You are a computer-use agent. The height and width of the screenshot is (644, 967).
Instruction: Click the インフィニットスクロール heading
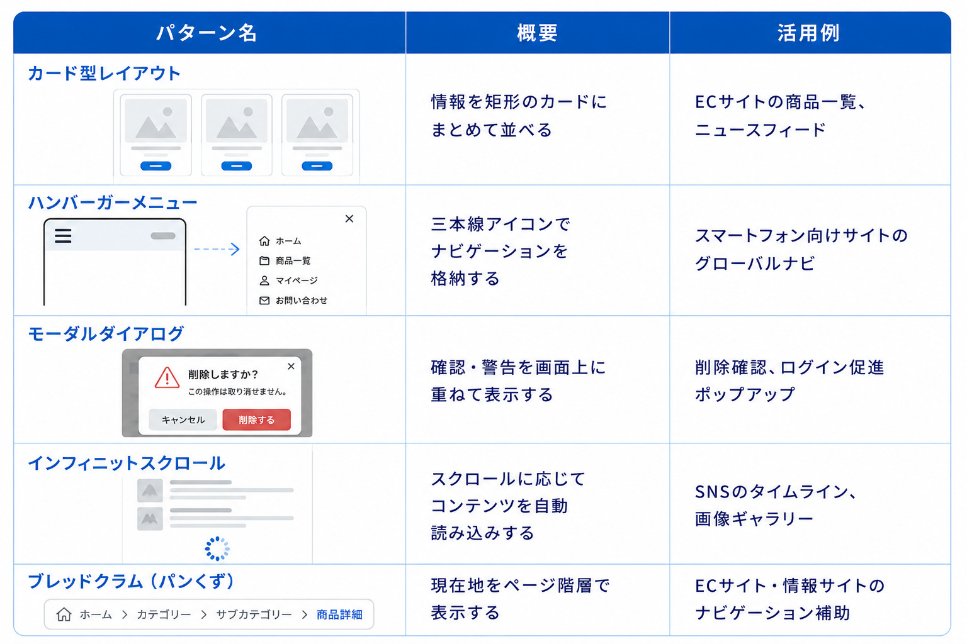click(127, 464)
